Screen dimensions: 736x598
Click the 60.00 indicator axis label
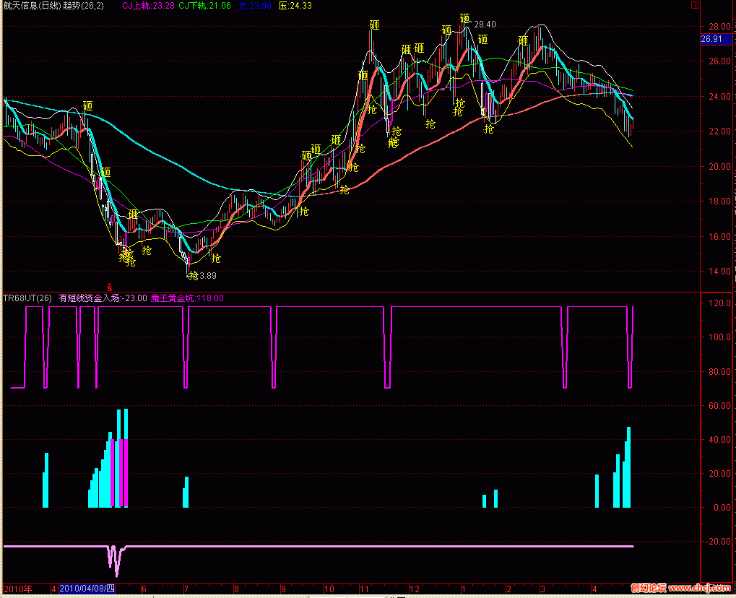(x=719, y=406)
